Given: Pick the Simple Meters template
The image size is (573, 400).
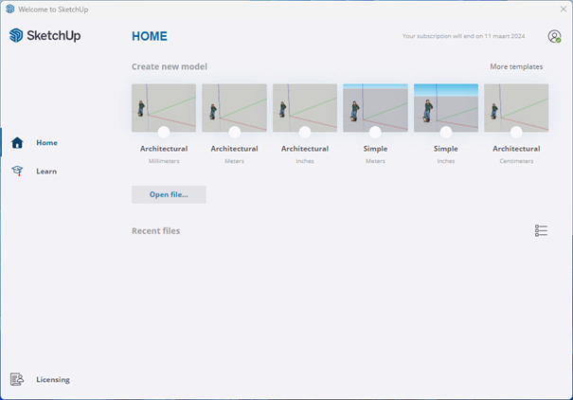Looking at the screenshot, I should point(375,105).
